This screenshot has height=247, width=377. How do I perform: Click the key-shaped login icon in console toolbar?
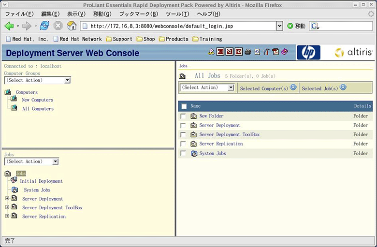tap(211, 52)
